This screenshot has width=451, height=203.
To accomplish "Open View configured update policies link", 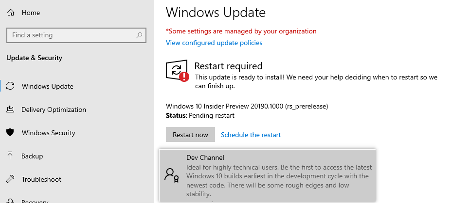I will point(214,43).
